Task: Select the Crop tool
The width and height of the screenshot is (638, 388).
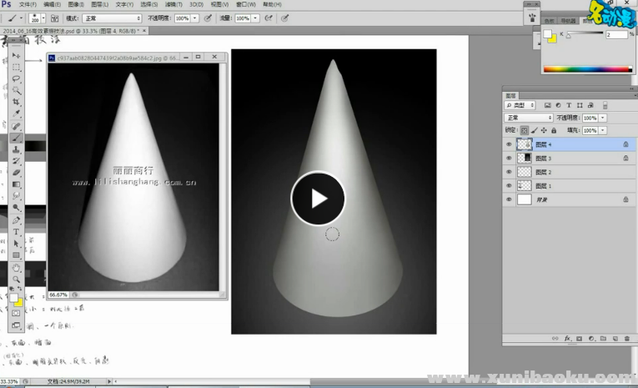Action: (x=16, y=102)
